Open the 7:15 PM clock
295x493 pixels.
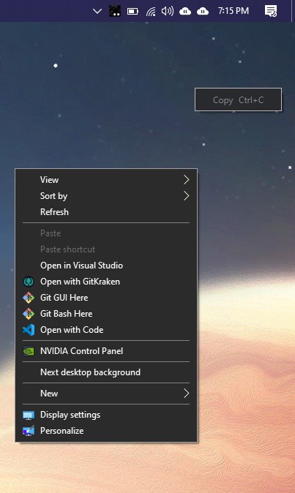pyautogui.click(x=234, y=11)
